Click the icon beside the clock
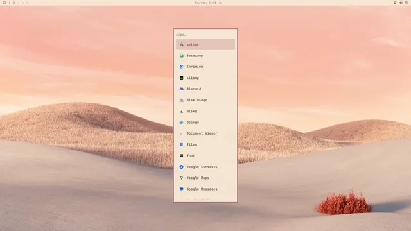This screenshot has height=231, width=411. (220, 3)
